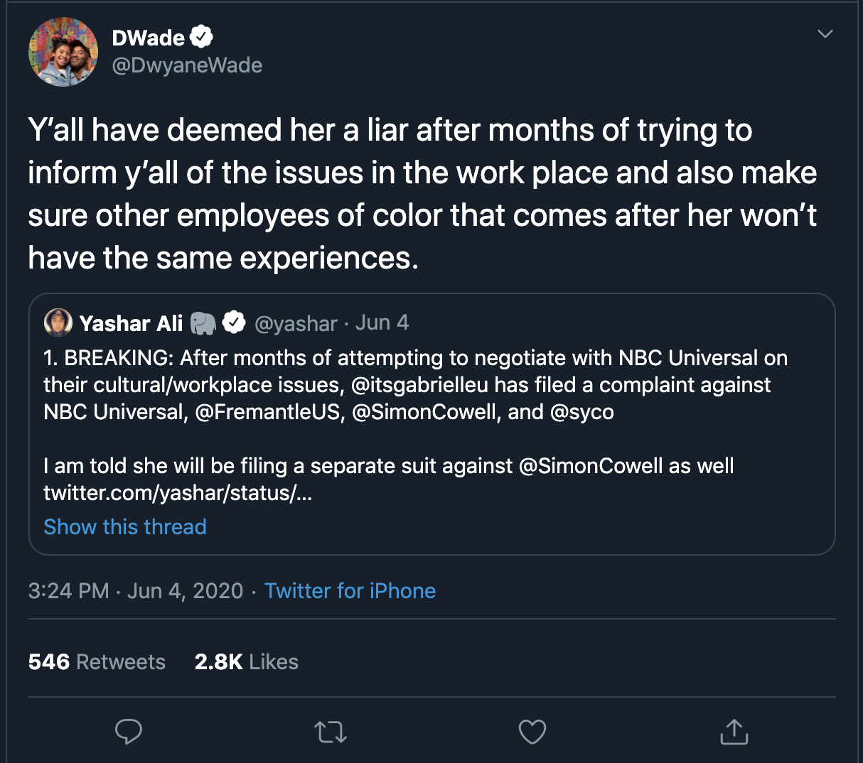The width and height of the screenshot is (863, 763).
Task: Click the @yashar handle in quoted tweet
Action: pyautogui.click(x=296, y=323)
